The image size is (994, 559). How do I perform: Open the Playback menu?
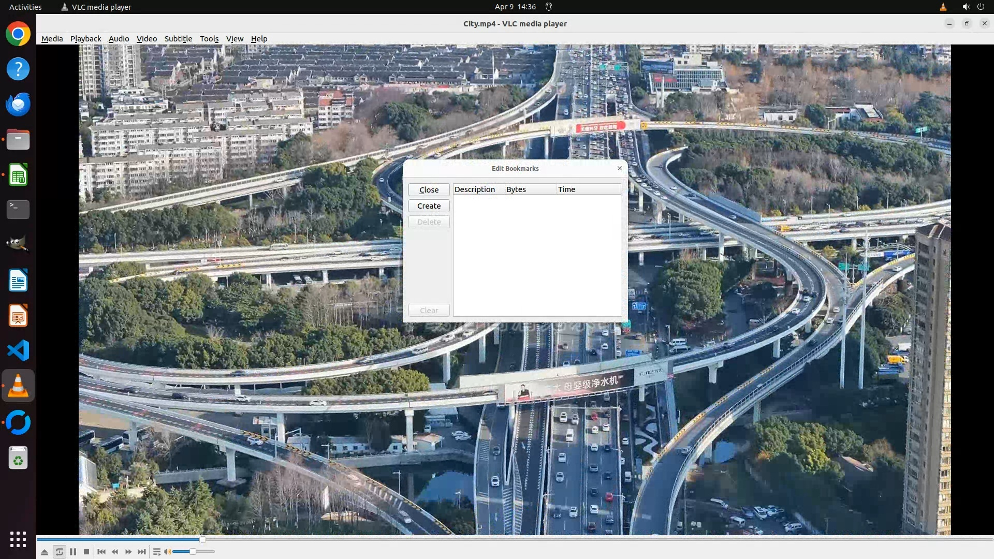pyautogui.click(x=85, y=39)
